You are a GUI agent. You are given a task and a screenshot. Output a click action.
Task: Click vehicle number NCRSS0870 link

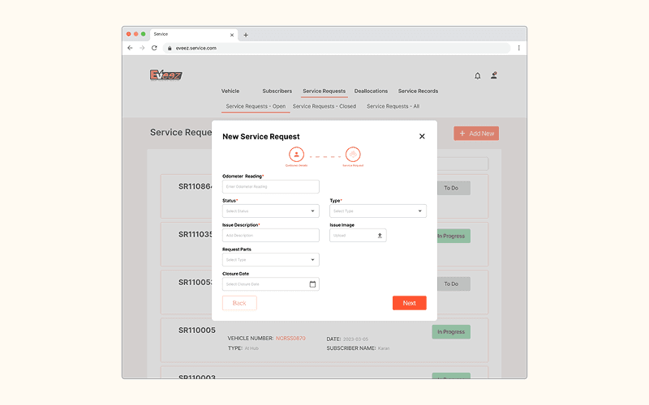point(290,338)
